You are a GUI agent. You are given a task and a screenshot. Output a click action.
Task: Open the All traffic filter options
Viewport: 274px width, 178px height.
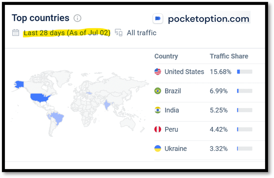[142, 33]
